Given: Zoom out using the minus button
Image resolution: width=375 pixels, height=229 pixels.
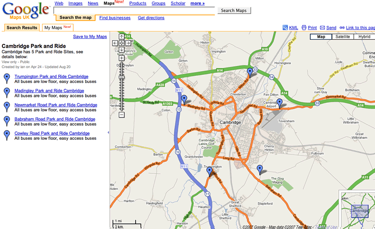Looking at the screenshot, I should [121, 115].
